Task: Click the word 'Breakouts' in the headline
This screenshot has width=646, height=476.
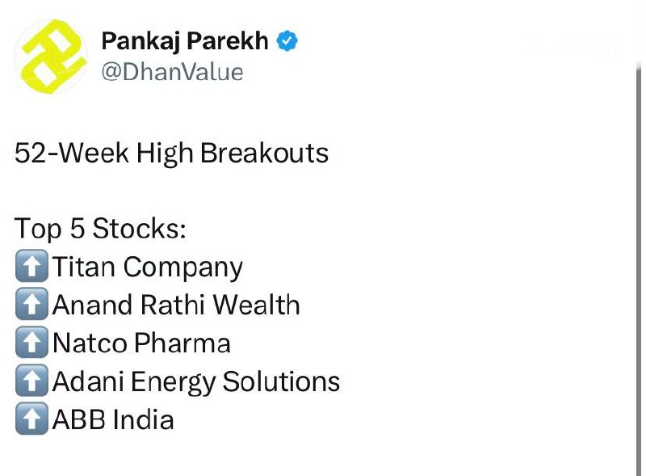Action: click(264, 154)
